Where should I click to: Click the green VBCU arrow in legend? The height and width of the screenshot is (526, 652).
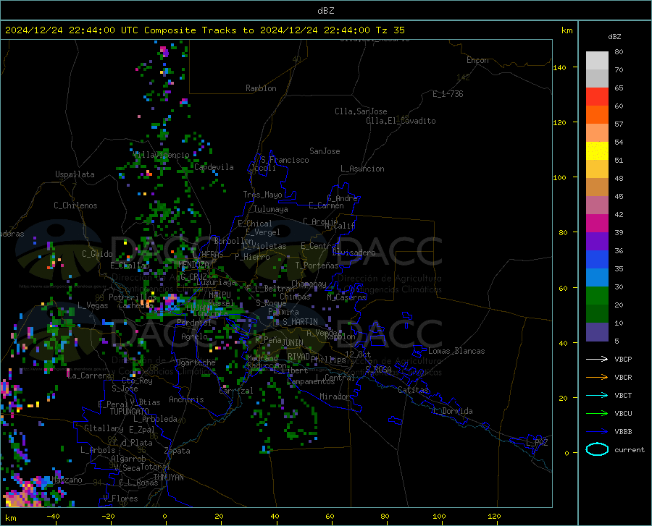tap(597, 414)
